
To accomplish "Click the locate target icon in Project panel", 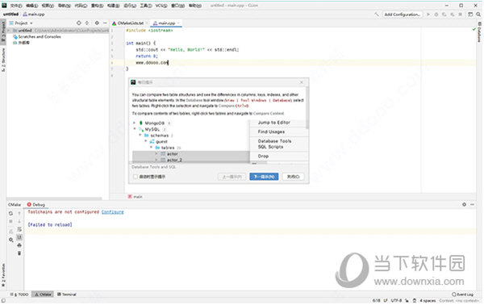I will (79, 23).
